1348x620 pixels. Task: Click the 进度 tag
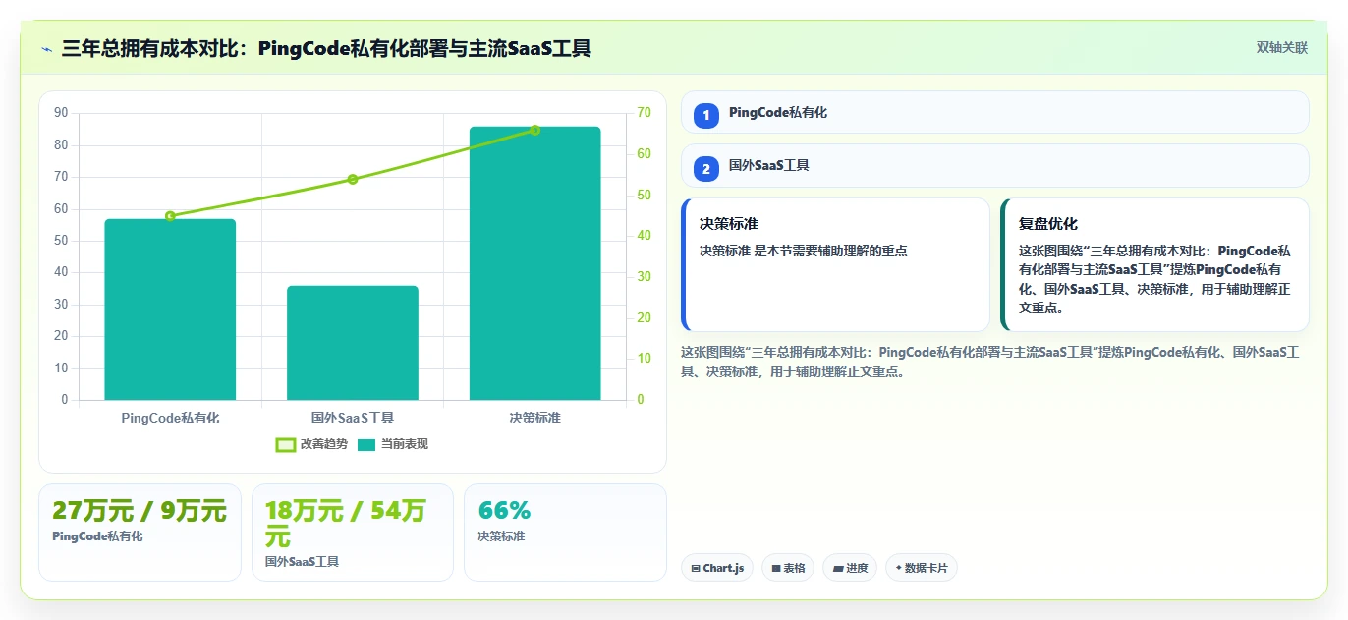851,568
